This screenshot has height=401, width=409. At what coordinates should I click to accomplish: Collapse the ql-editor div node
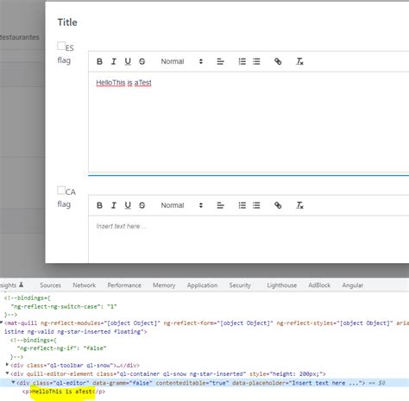click(x=13, y=382)
